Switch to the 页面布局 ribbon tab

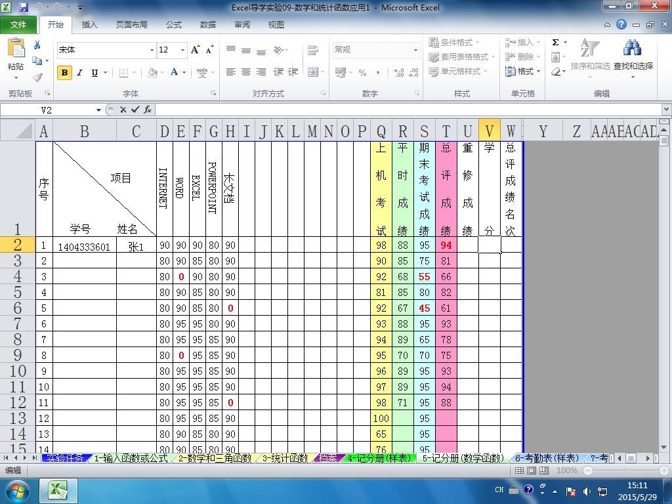(131, 25)
